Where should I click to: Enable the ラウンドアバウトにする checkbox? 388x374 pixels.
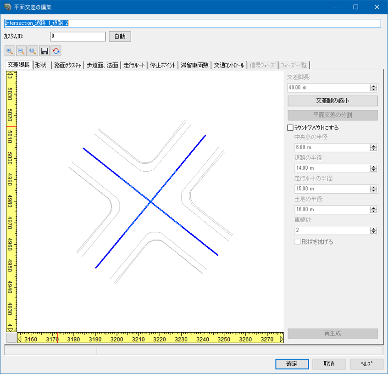pos(290,128)
